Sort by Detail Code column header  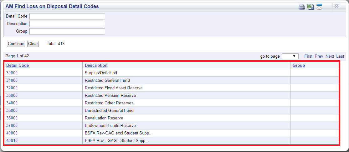(x=18, y=65)
